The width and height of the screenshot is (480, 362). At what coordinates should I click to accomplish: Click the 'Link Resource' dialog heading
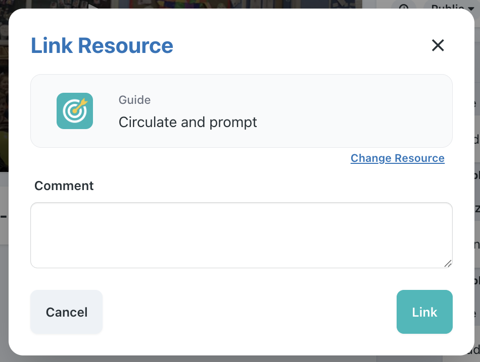point(102,45)
